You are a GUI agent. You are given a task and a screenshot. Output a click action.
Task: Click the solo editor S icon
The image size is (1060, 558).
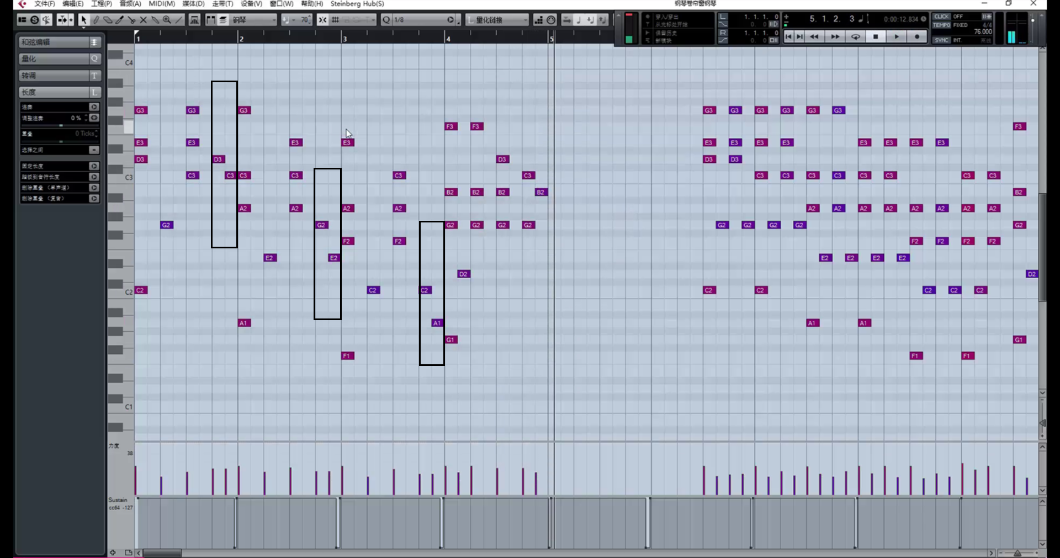click(34, 20)
